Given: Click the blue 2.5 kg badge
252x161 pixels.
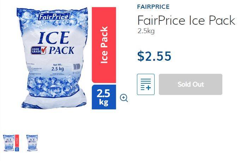Looking at the screenshot, I should coord(104,97).
